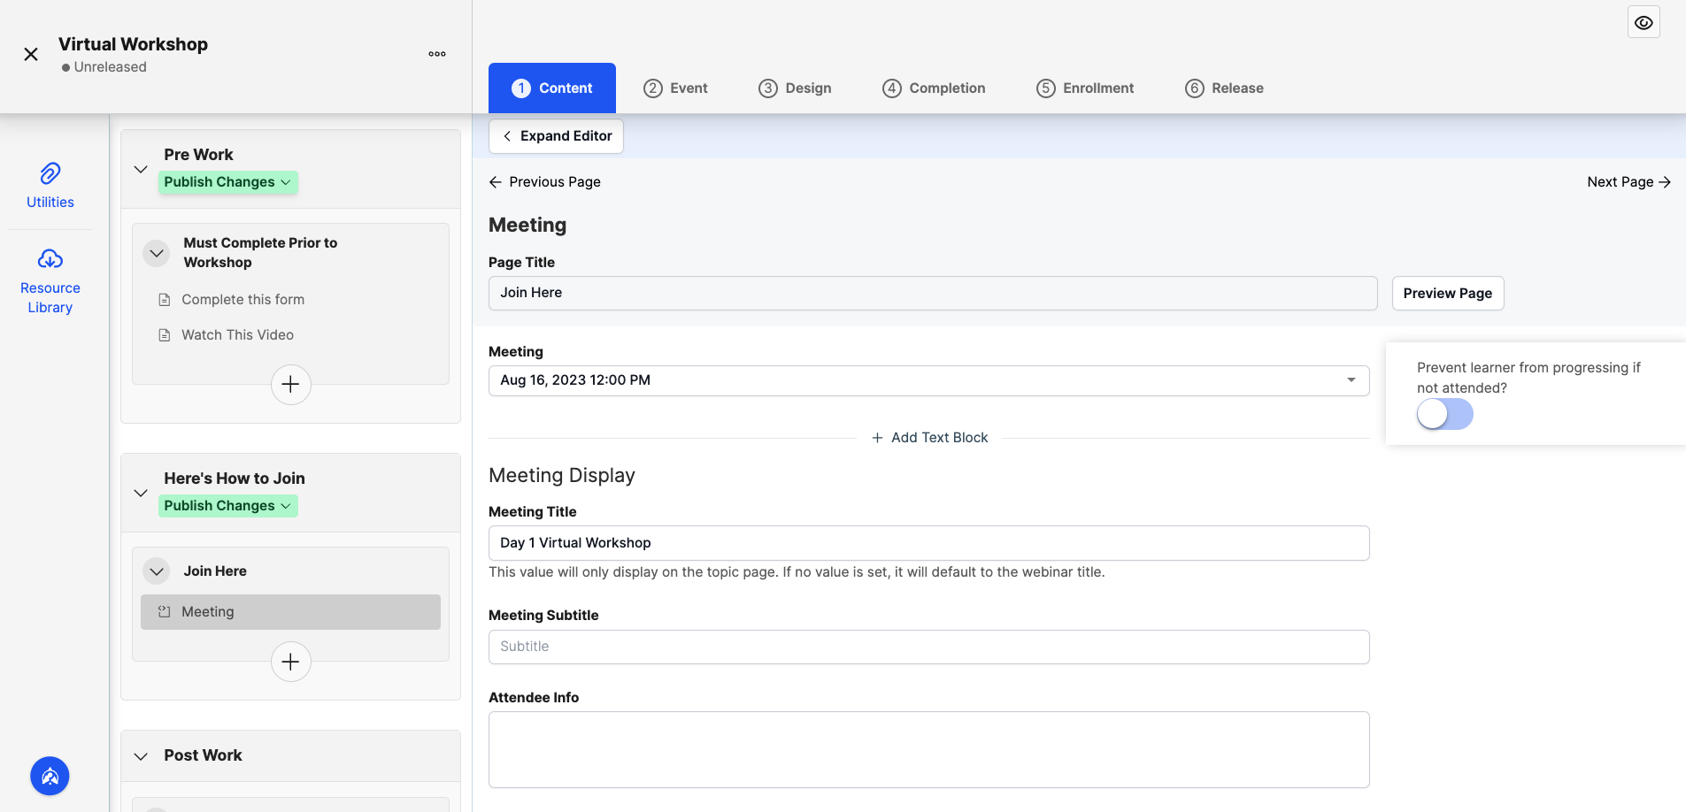Click Here's How to Join title
The width and height of the screenshot is (1686, 812).
tap(235, 479)
